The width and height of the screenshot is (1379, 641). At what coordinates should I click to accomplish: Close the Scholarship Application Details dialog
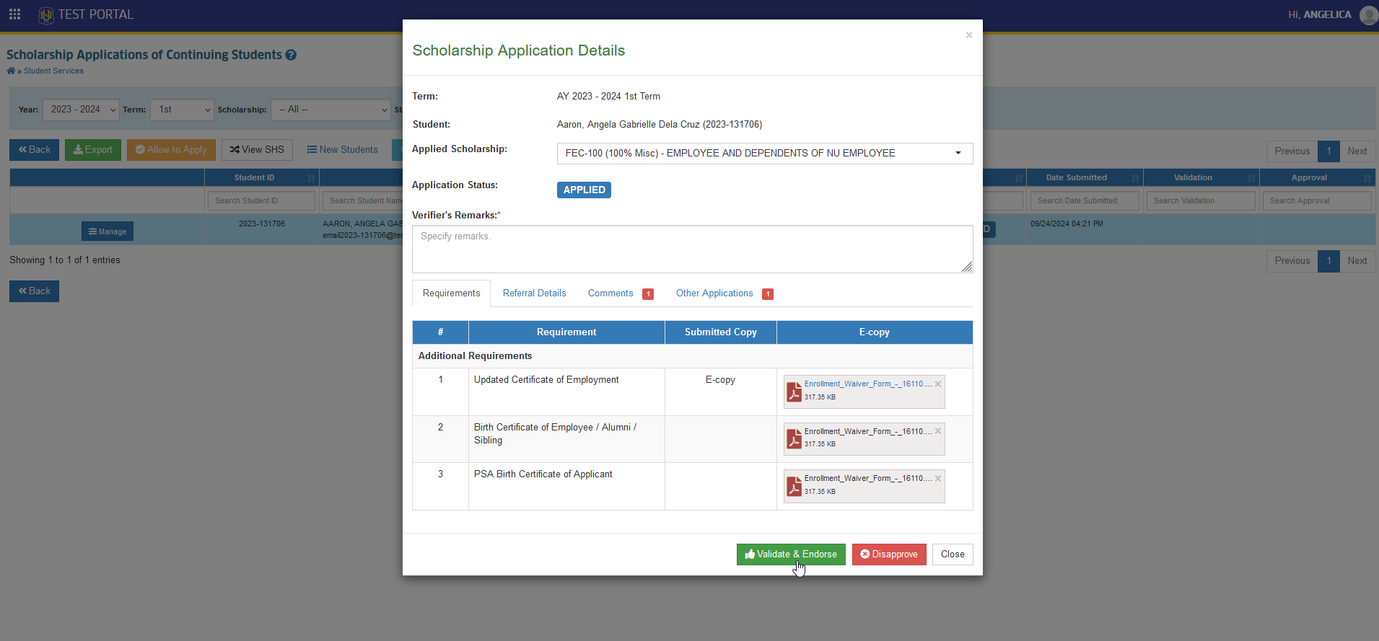[968, 35]
